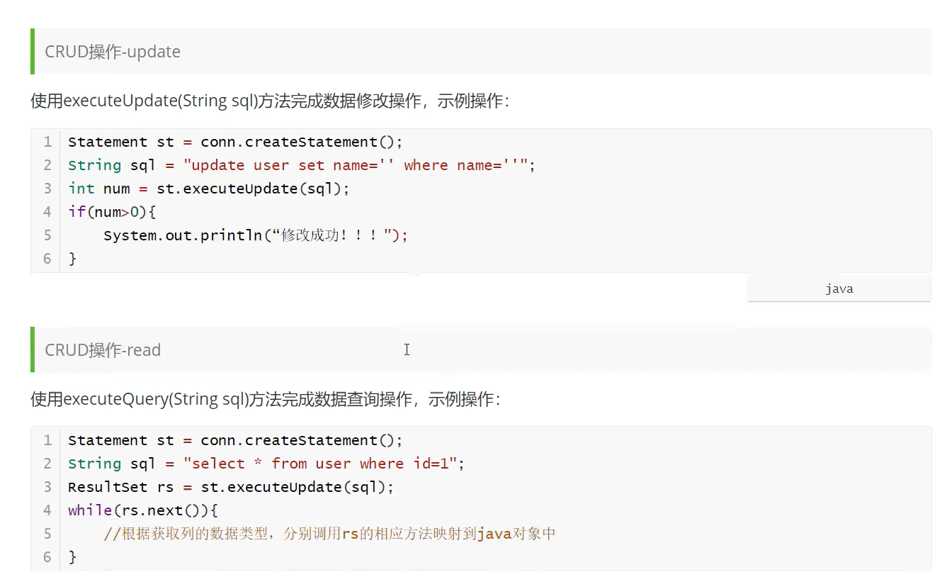Click the if(num>0){ code line
Image resolution: width=935 pixels, height=577 pixels.
[x=111, y=212]
